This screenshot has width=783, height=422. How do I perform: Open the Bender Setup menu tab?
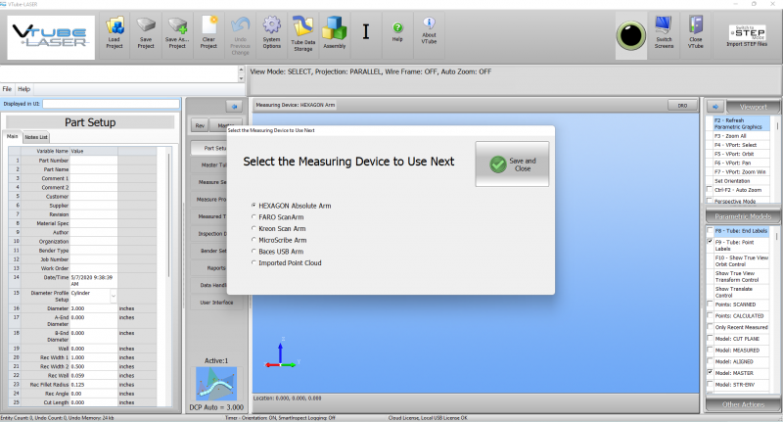pyautogui.click(x=209, y=251)
